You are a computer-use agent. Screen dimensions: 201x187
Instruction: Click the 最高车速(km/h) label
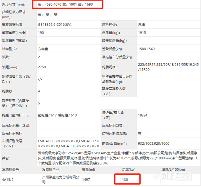click(x=15, y=33)
